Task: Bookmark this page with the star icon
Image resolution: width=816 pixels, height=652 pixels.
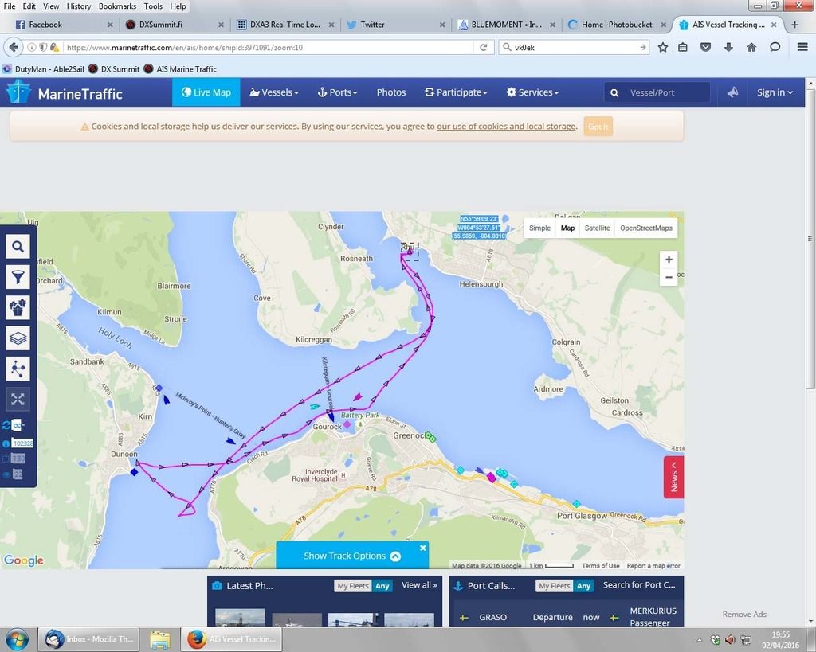Action: [662, 47]
